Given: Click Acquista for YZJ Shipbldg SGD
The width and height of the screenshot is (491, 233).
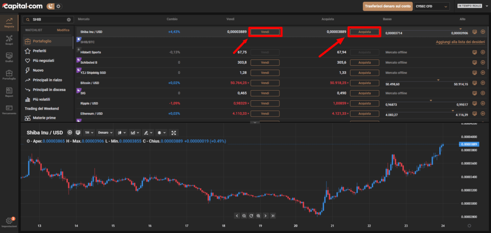Looking at the screenshot, I should coord(364,73).
